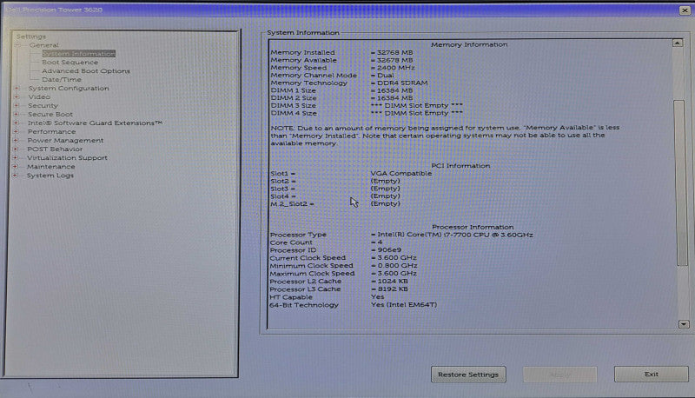Collapse the General tree node
The width and height of the screenshot is (695, 398).
17,45
